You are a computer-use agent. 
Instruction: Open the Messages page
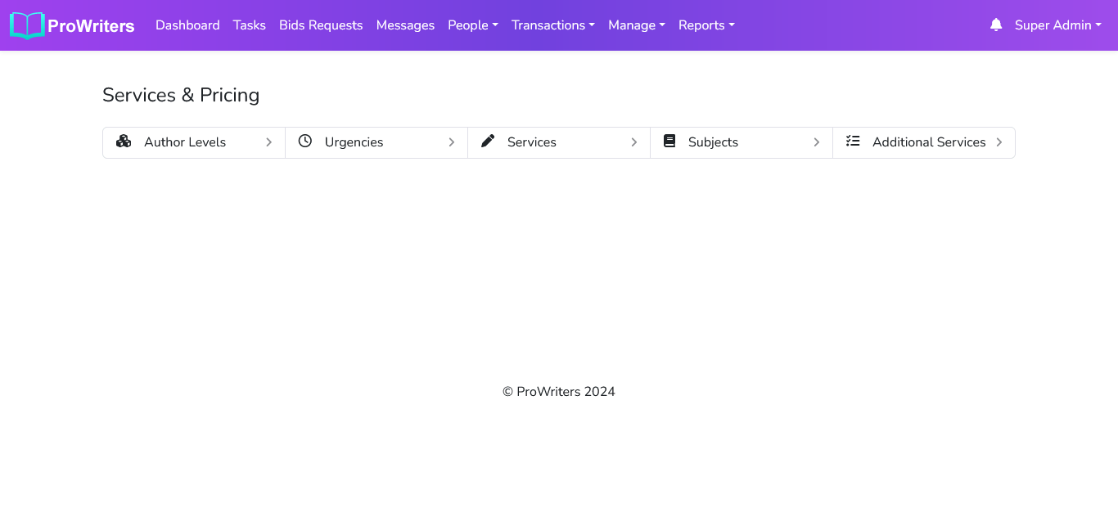[405, 25]
